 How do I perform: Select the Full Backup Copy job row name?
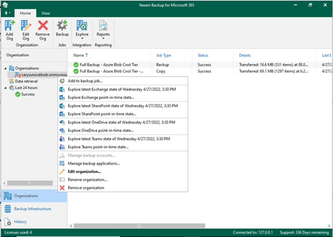click(112, 71)
